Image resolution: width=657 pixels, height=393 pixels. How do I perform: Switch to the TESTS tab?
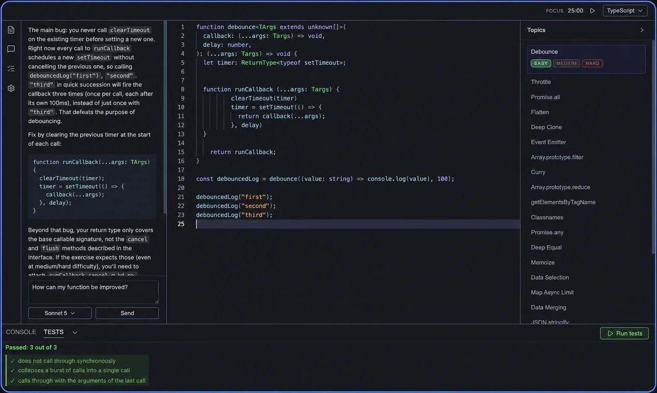(x=54, y=332)
